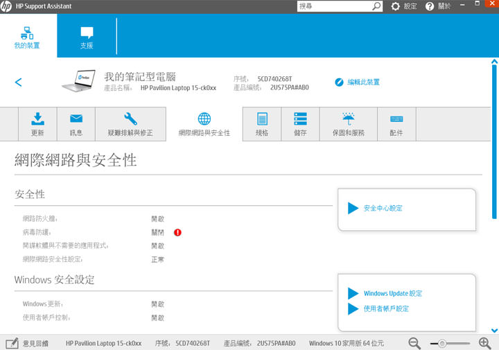Open the 保固和服務 umbrella tab
The height and width of the screenshot is (350, 499).
click(x=348, y=124)
